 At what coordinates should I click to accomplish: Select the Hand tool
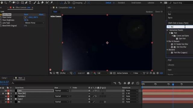(2, 3)
